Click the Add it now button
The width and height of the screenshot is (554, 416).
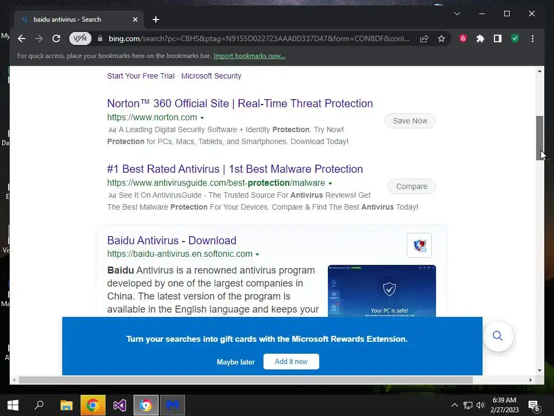click(291, 361)
